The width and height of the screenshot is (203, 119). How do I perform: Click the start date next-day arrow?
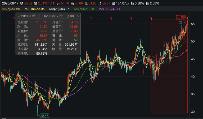(x=38, y=16)
